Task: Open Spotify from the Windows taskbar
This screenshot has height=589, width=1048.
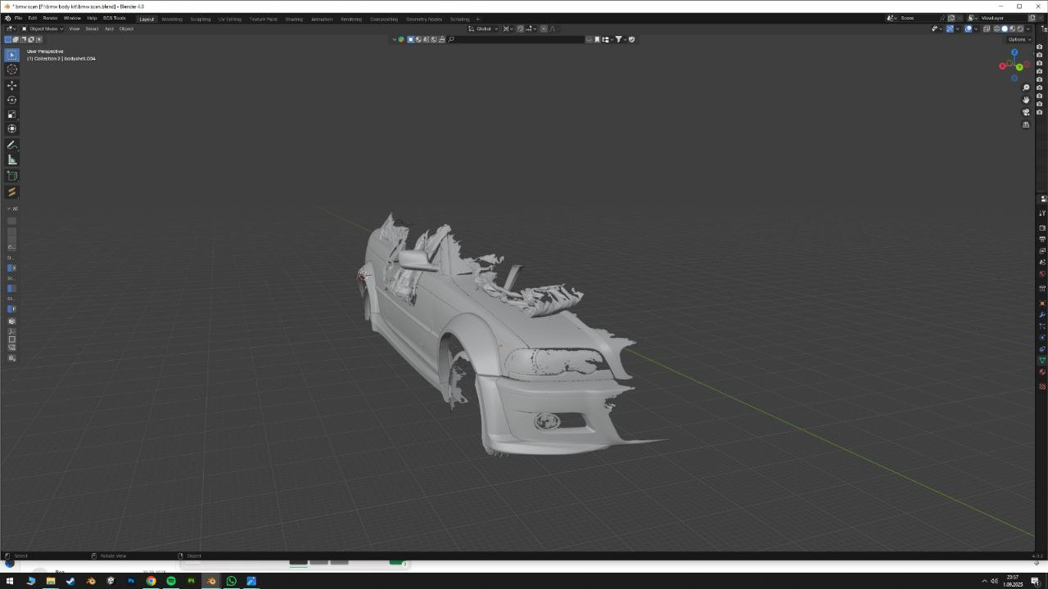Action: click(171, 581)
